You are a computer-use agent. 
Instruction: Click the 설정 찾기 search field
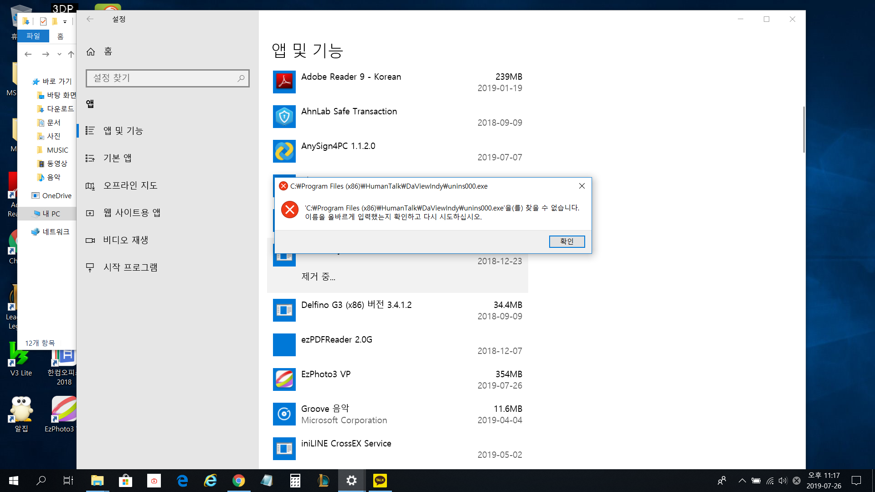point(168,78)
